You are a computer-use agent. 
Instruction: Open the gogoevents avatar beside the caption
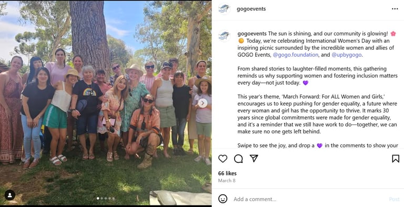tap(224, 36)
